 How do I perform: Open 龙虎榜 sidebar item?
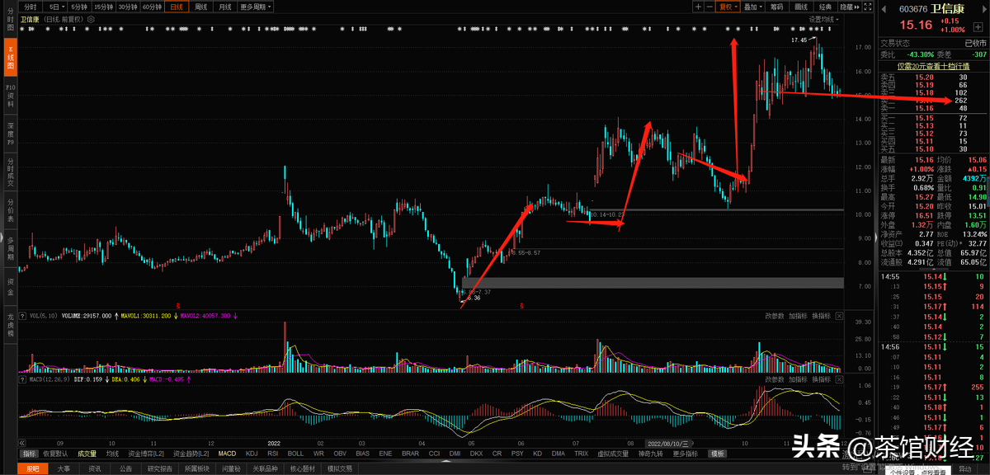tap(11, 324)
